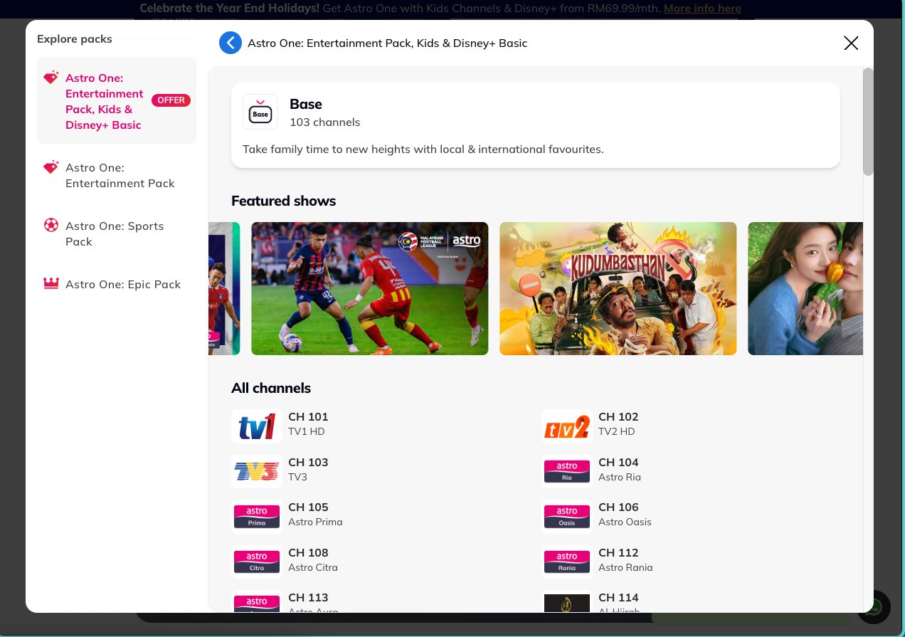Open the 'More info here' link
Screen dimensions: 905x637
click(702, 9)
